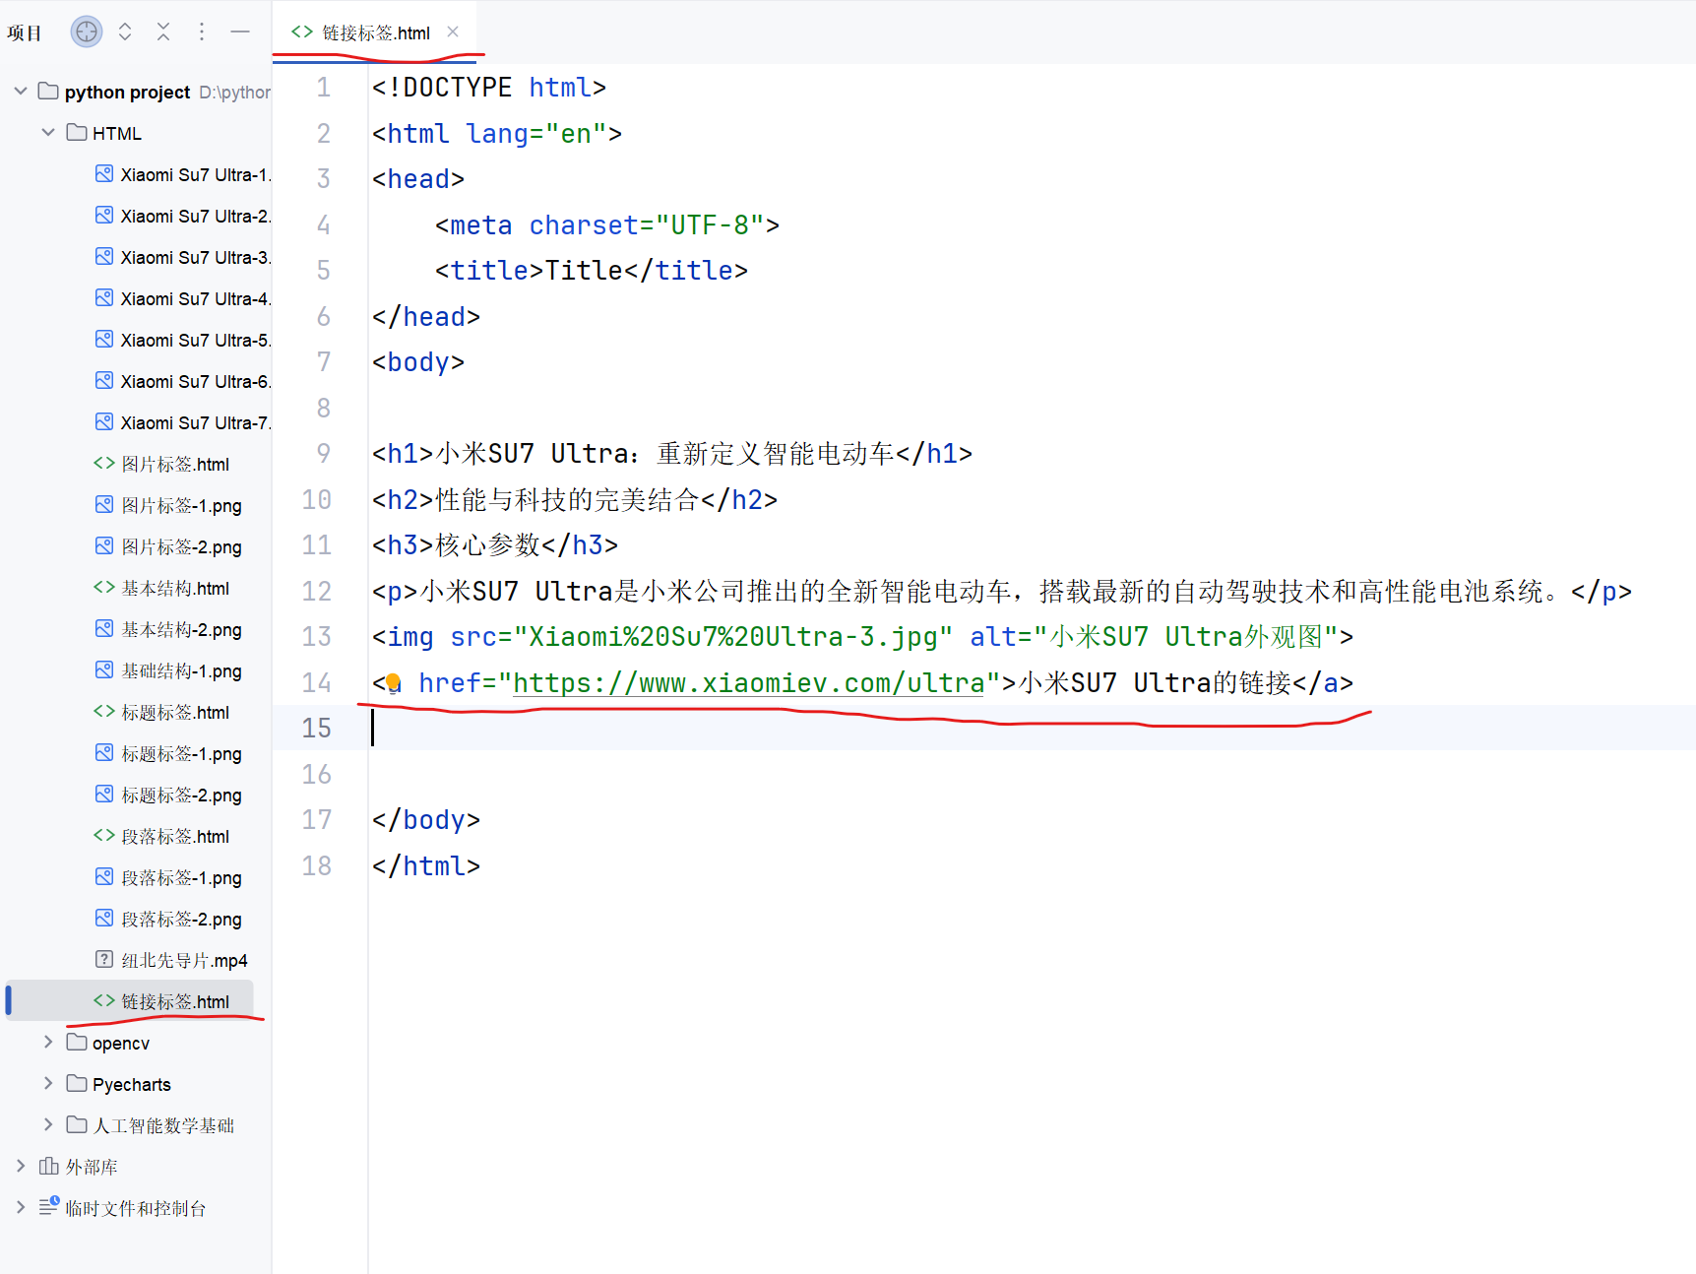Viewport: 1696px width, 1274px height.
Task: Expand the 人工智能数学基础 folder
Action: (x=47, y=1125)
